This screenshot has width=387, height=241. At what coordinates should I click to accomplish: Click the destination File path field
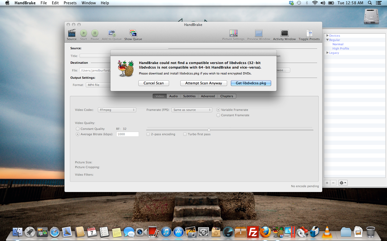point(95,70)
